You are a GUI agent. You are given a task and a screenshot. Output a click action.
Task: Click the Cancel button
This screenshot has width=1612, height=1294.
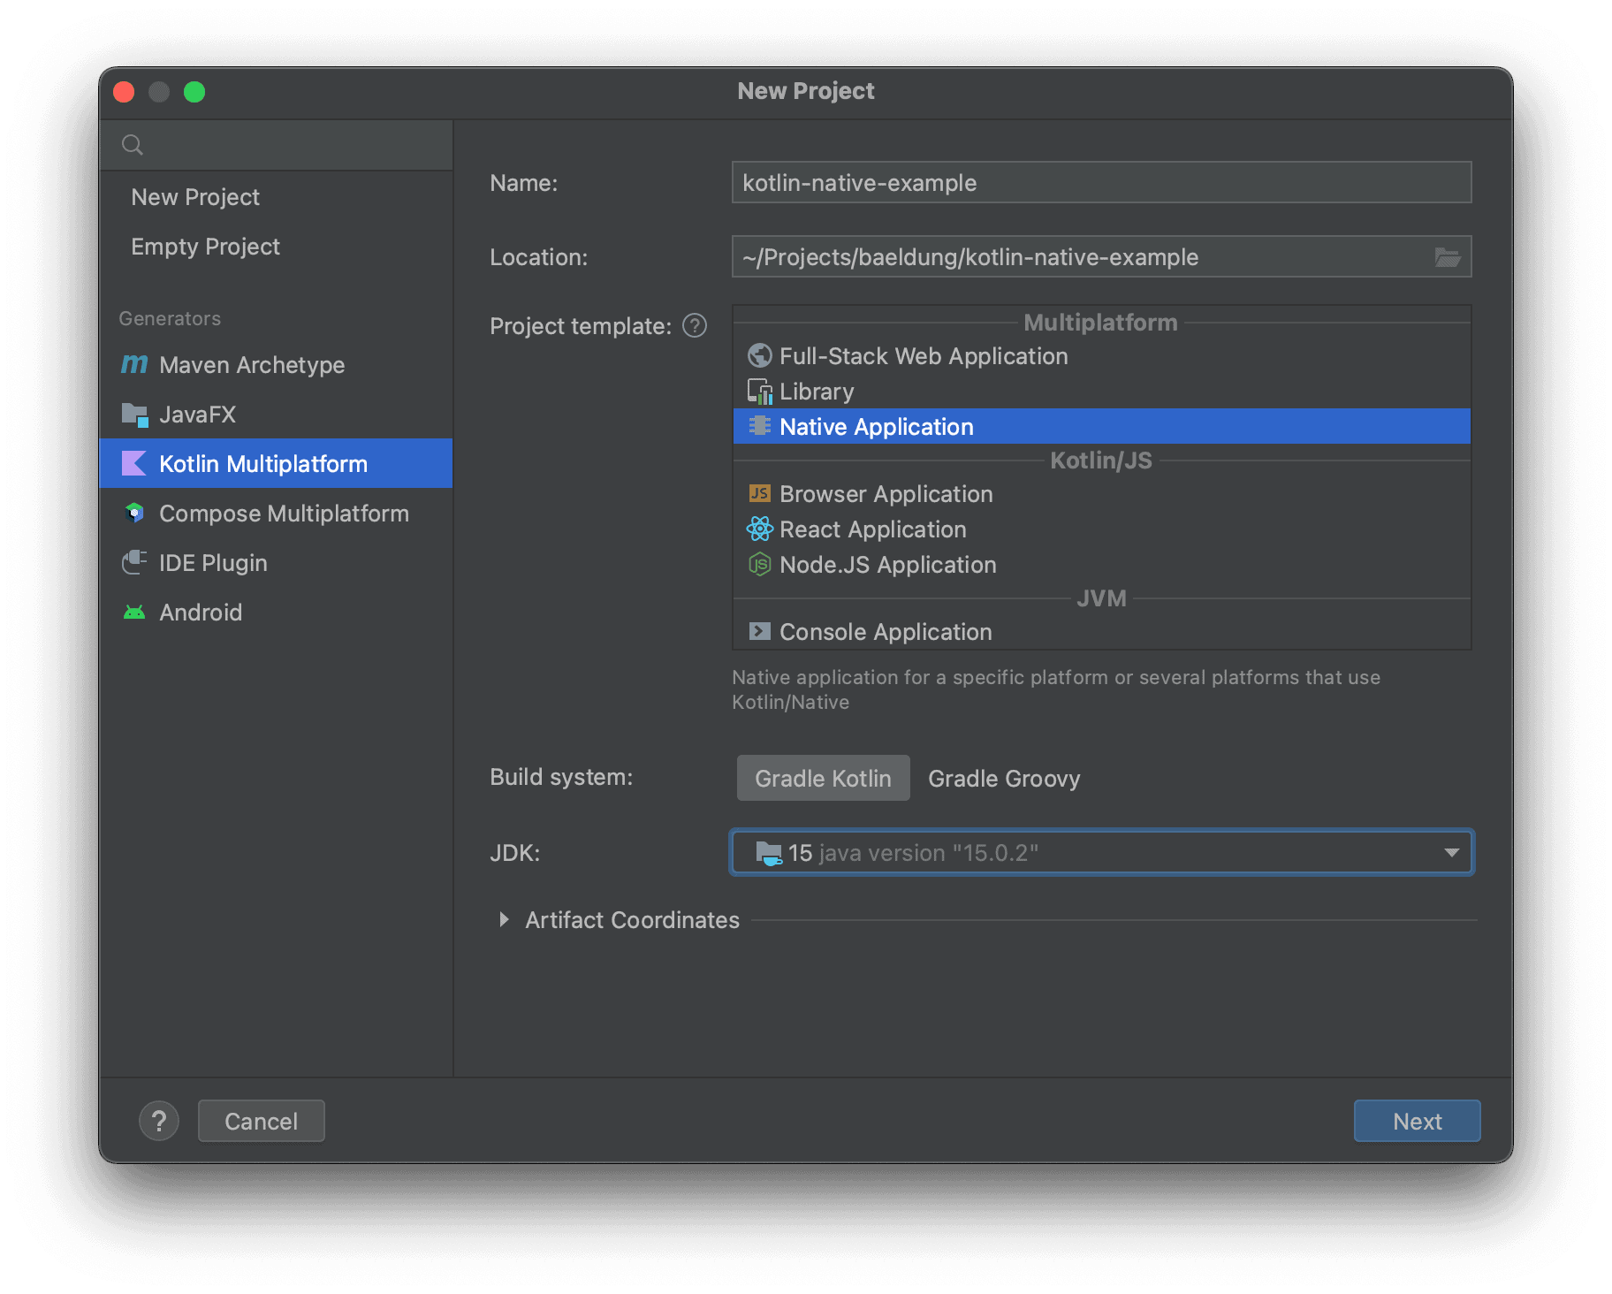[x=262, y=1121]
